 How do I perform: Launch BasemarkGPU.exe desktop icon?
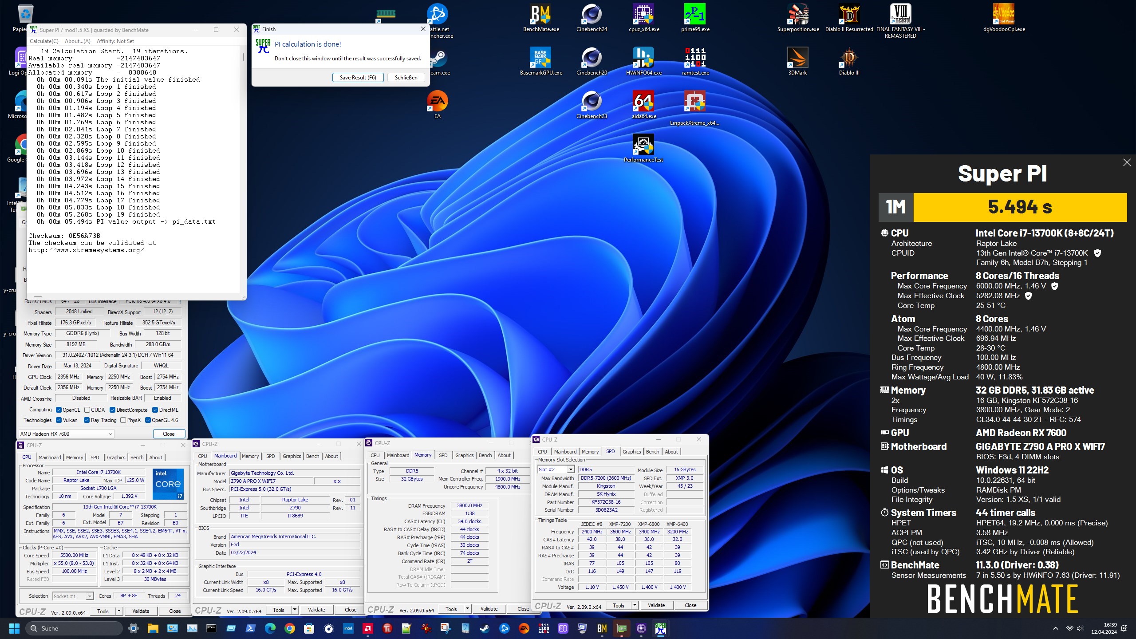point(540,61)
